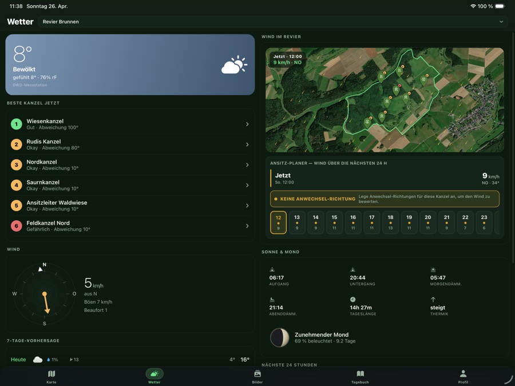Open the Tagebuch tab
Image resolution: width=515 pixels, height=386 pixels.
pyautogui.click(x=360, y=376)
